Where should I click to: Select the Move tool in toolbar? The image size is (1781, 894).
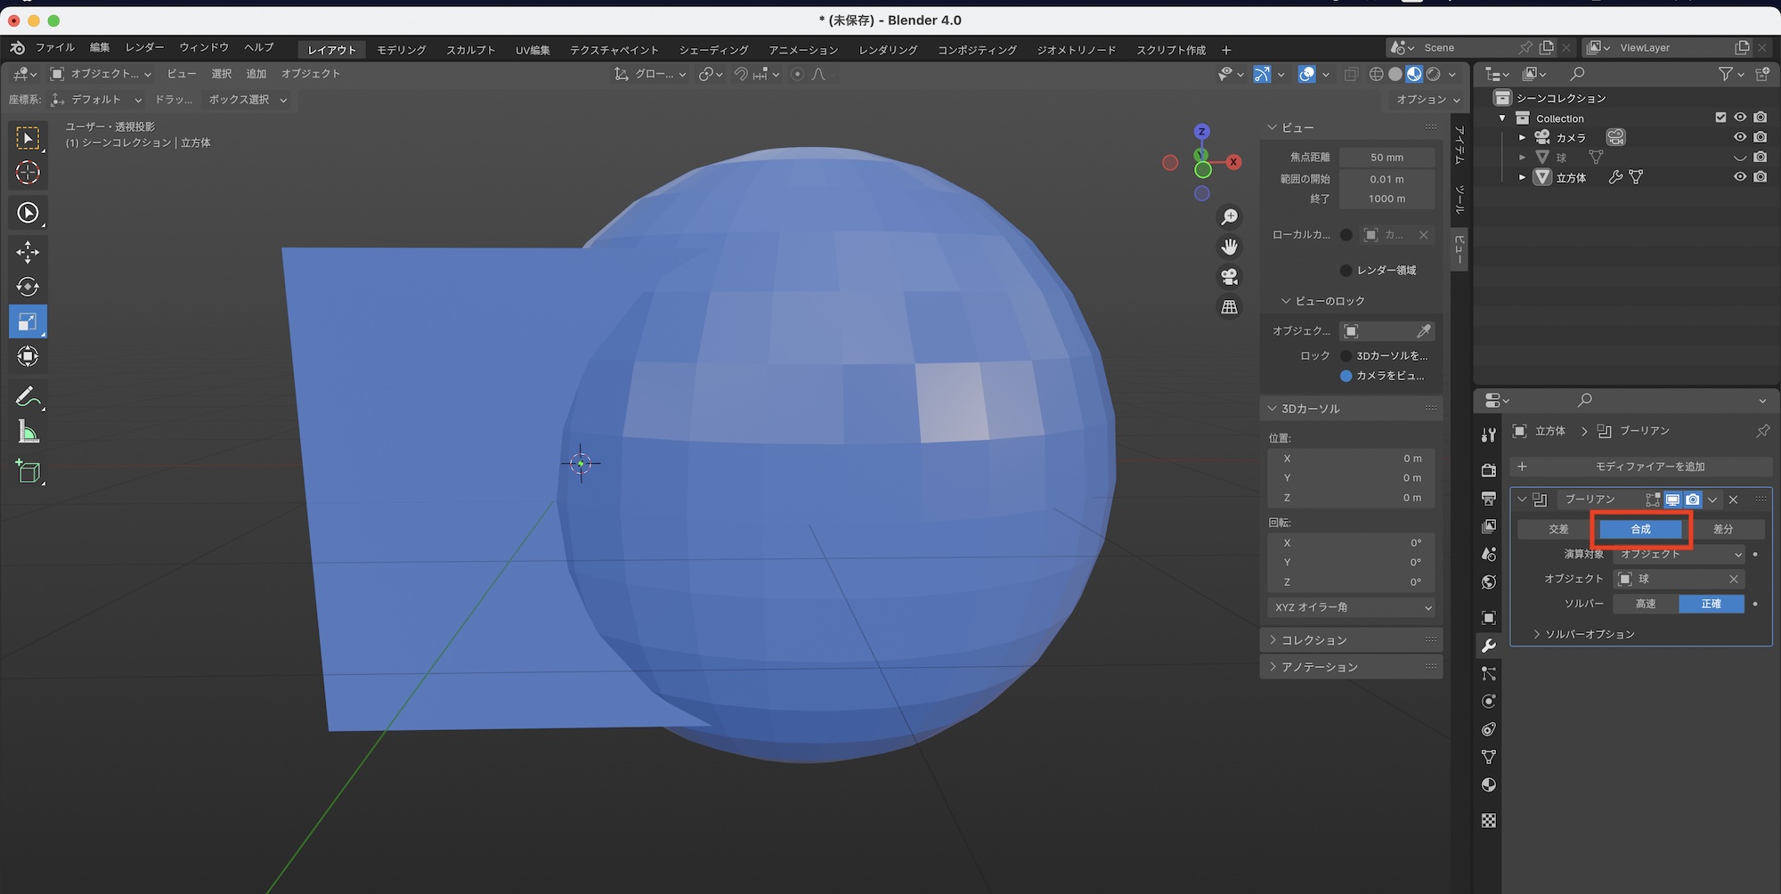[x=28, y=252]
